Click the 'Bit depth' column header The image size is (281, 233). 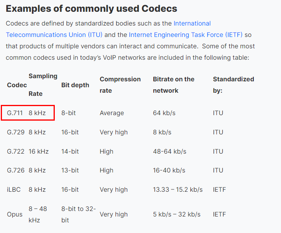point(75,85)
